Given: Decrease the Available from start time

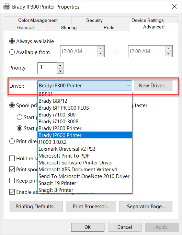Looking at the screenshot, I should (x=100, y=54).
